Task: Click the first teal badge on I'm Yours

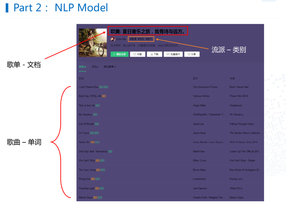Action: pos(92,133)
